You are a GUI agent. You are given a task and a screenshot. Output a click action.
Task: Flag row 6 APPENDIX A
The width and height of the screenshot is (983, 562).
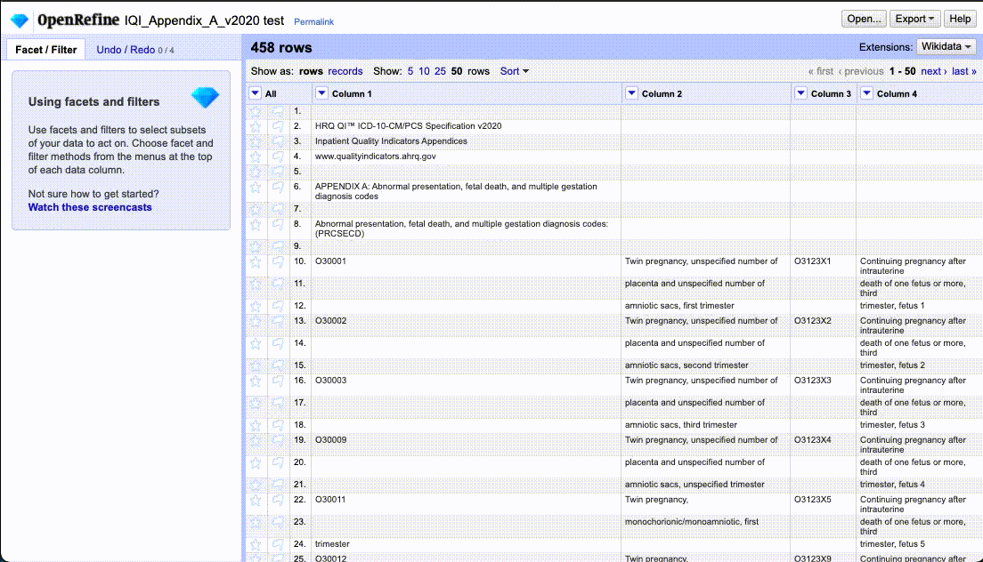pos(278,187)
